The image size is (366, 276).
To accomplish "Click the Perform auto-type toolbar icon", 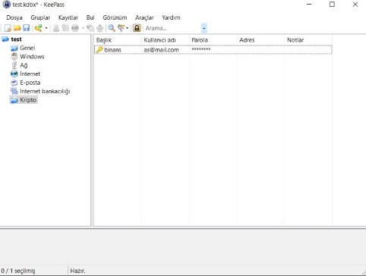I will [100, 28].
